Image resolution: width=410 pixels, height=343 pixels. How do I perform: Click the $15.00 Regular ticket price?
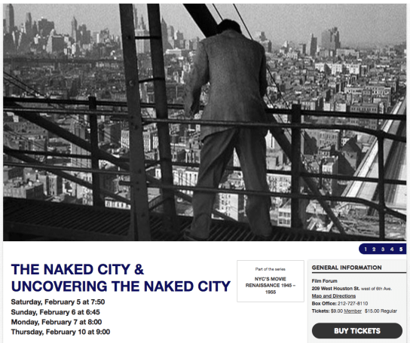click(x=381, y=311)
